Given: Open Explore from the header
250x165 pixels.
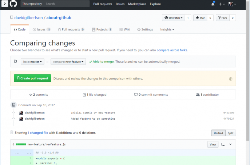Looking at the screenshot, I should point(155,4).
